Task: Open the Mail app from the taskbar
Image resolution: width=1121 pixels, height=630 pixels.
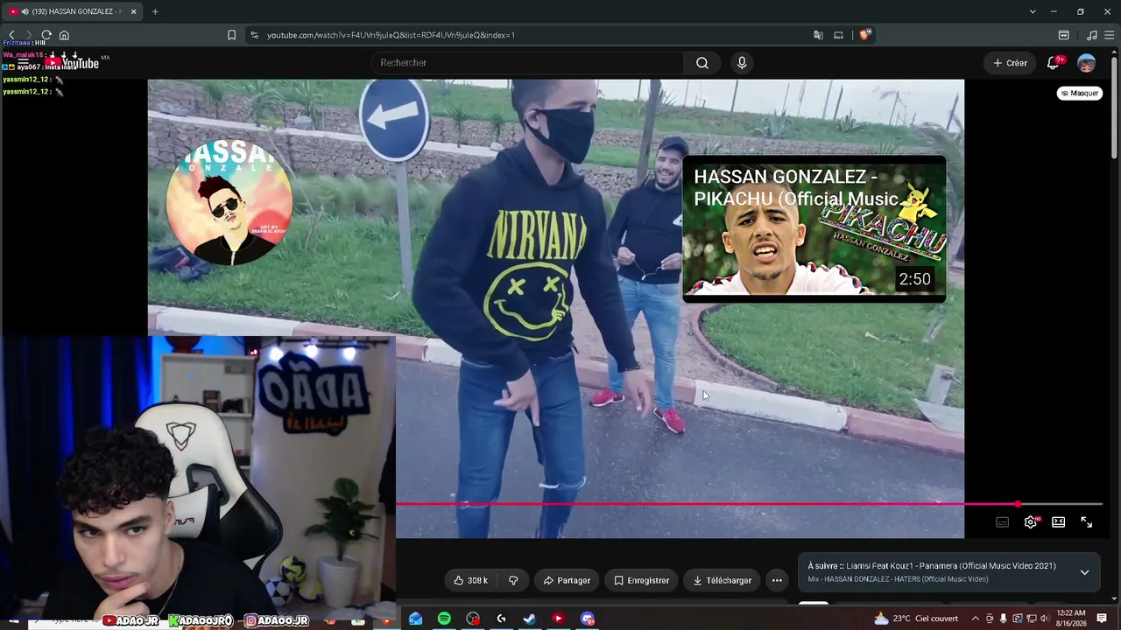Action: (415, 619)
